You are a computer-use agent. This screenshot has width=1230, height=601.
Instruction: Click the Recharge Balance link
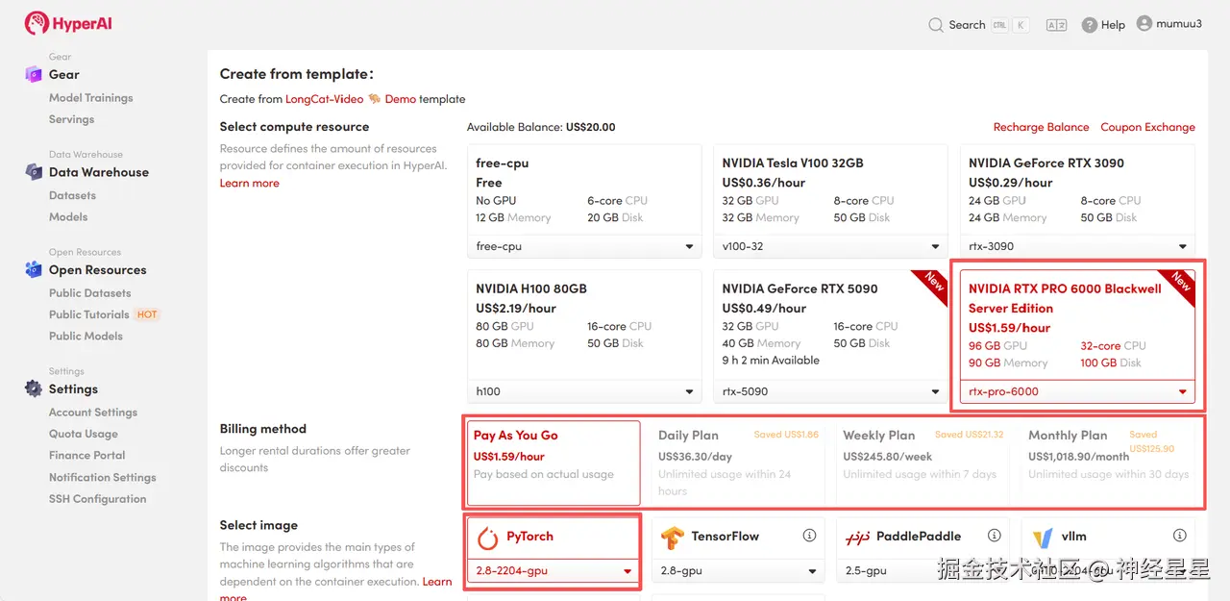[x=1041, y=127]
